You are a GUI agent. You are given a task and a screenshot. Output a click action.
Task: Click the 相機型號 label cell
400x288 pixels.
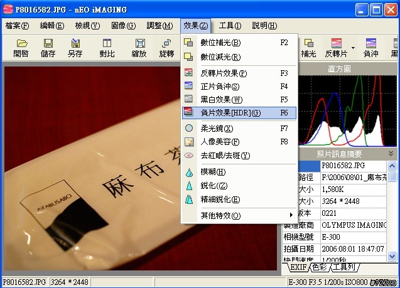point(301,237)
